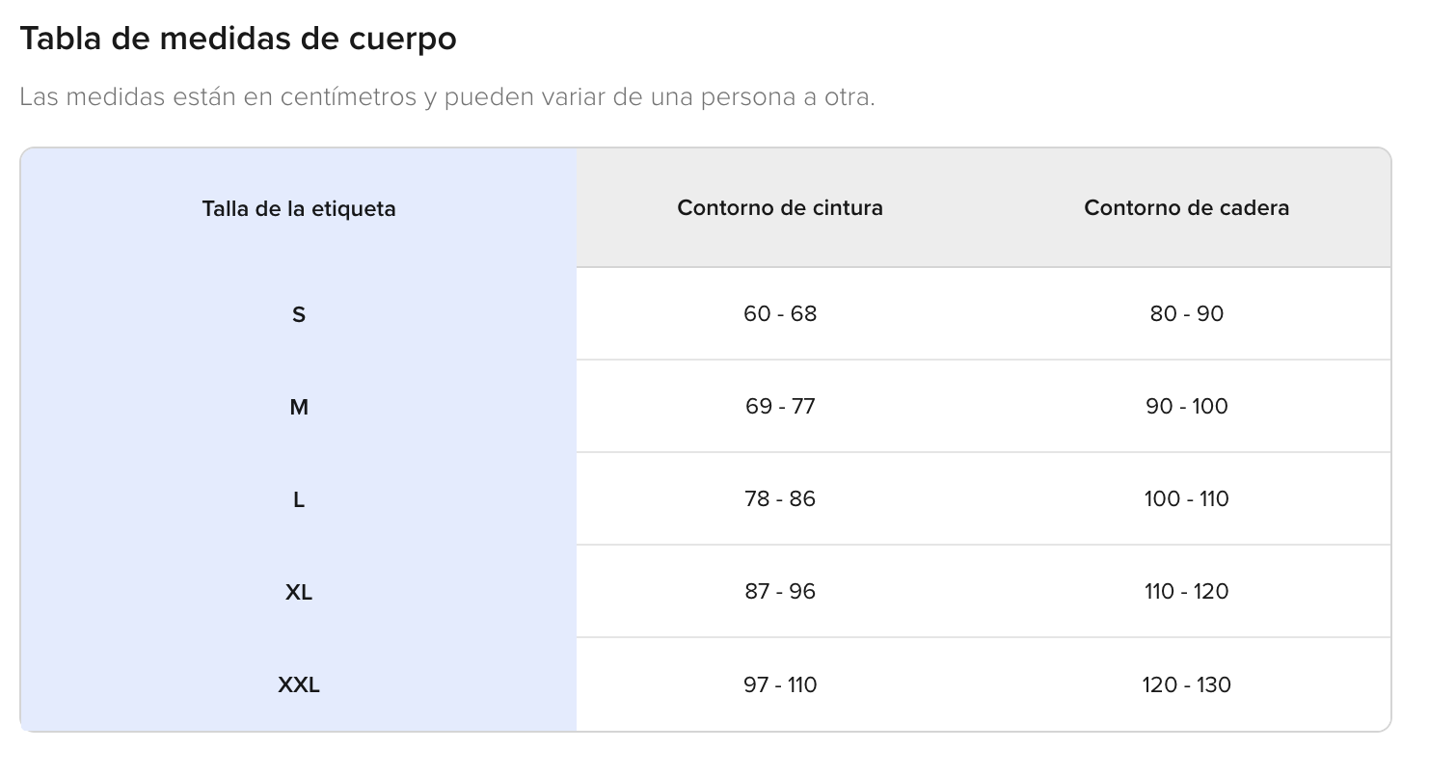The image size is (1429, 777).
Task: Click the 120 - 130 hip measurement
Action: pyautogui.click(x=1186, y=684)
